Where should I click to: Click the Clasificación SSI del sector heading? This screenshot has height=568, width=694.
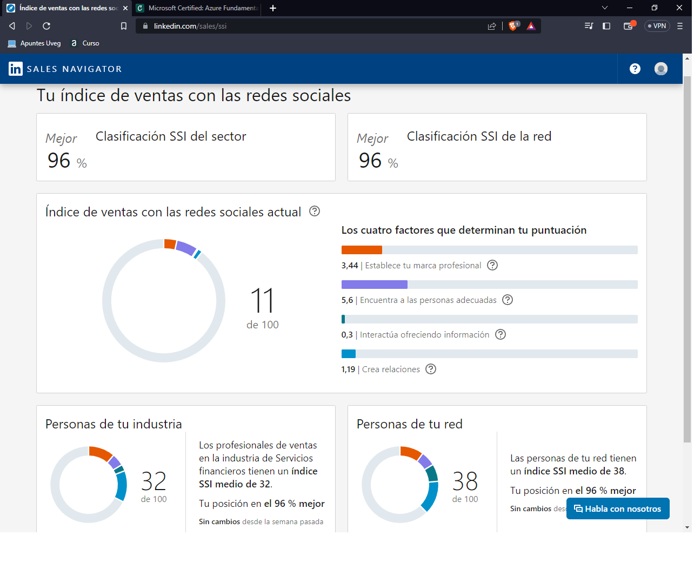171,136
